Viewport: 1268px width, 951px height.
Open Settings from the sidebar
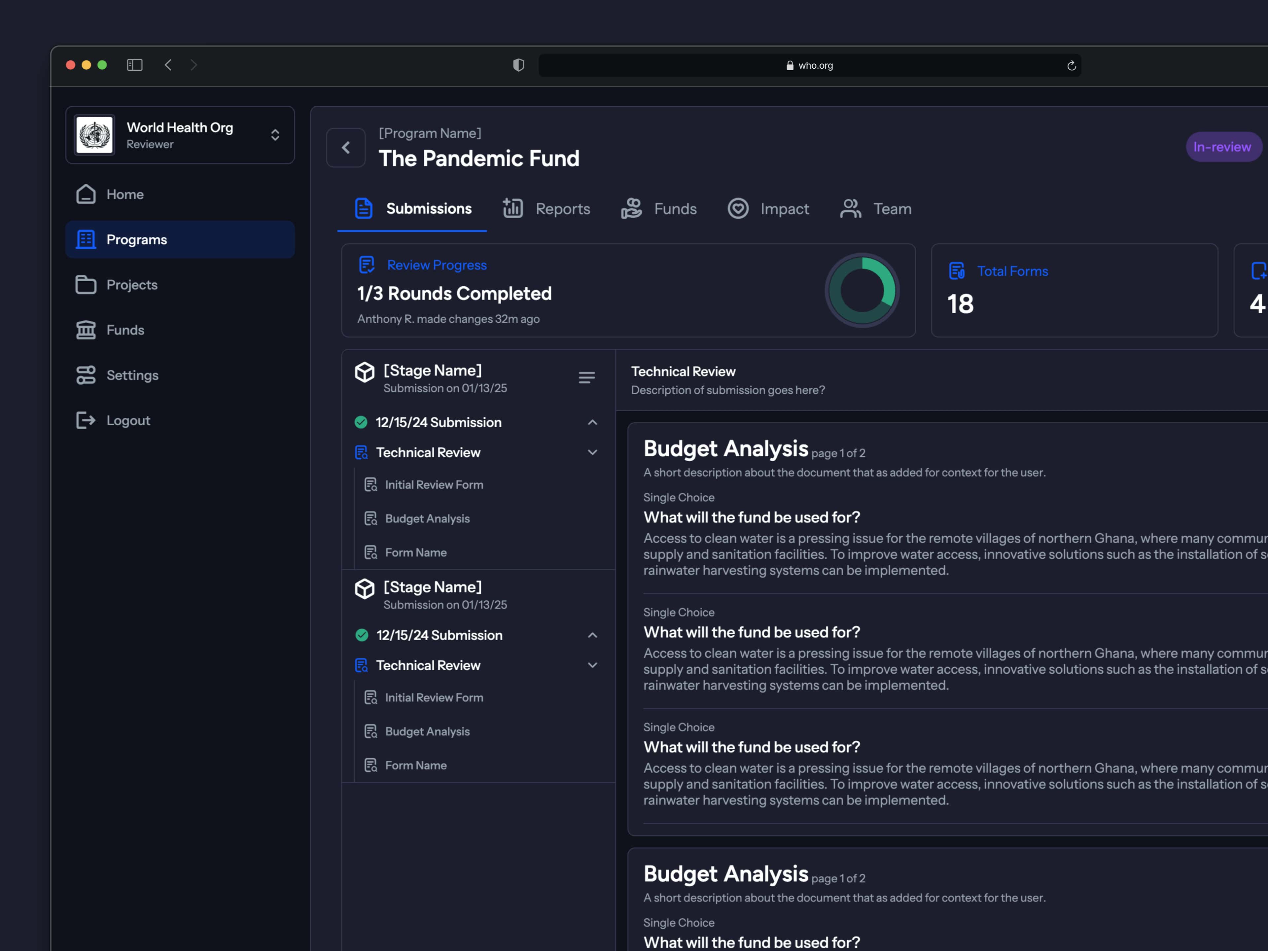[x=132, y=375]
